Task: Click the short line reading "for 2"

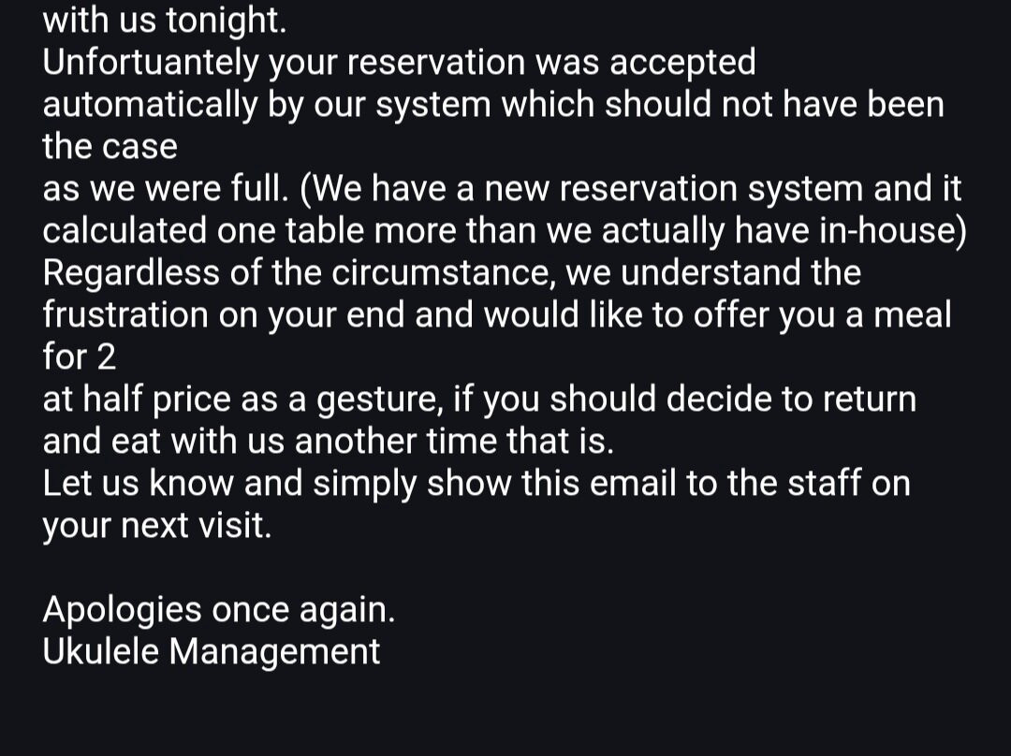Action: (x=79, y=357)
